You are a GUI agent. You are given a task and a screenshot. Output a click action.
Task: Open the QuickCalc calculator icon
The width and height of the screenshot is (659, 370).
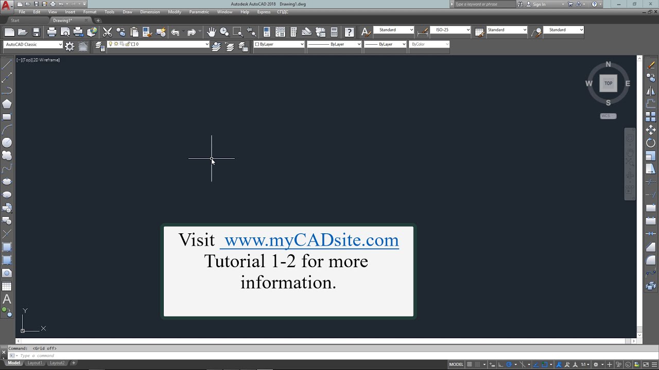pos(334,32)
